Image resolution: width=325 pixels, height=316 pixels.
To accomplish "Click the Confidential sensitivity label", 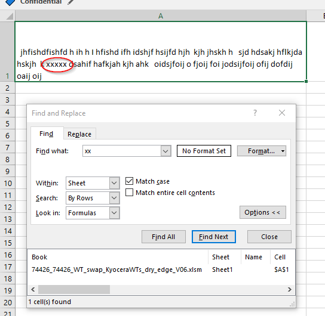I will click(41, 2).
